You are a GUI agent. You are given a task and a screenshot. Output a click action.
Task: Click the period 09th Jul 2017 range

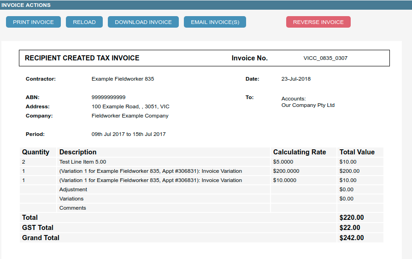pyautogui.click(x=129, y=134)
